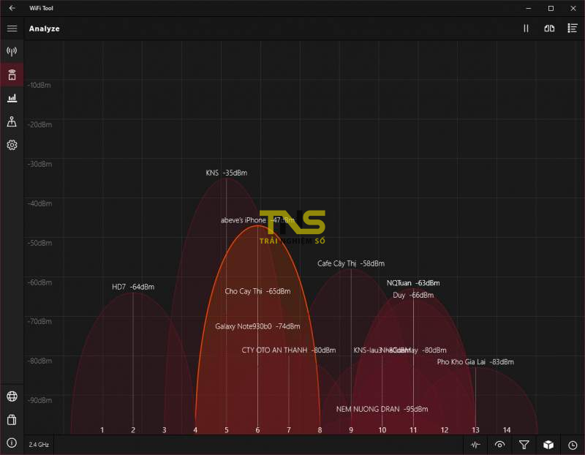585x455 pixels.
Task: Maximize the WiFi Tool window
Action: tap(551, 8)
